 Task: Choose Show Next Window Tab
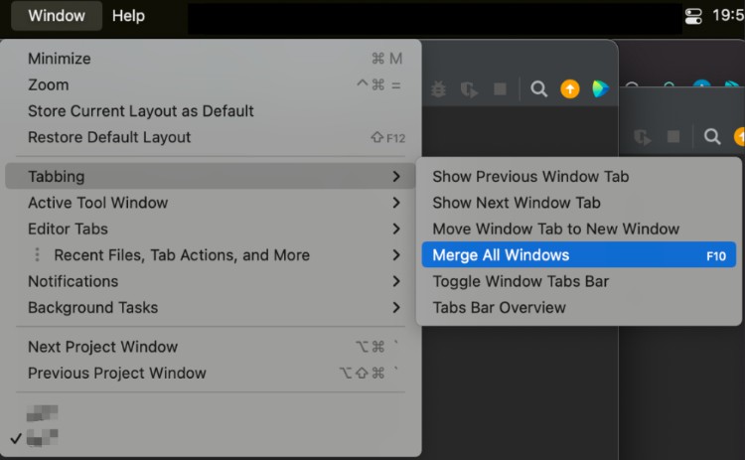pos(579,203)
